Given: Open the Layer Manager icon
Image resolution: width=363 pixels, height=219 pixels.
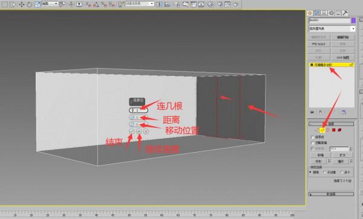Looking at the screenshot, I should (x=177, y=4).
